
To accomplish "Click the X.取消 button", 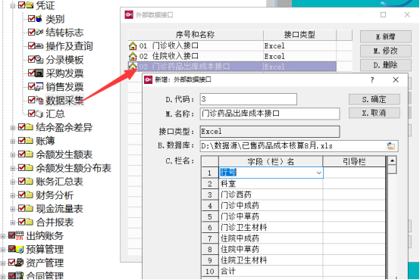I will (x=374, y=113).
